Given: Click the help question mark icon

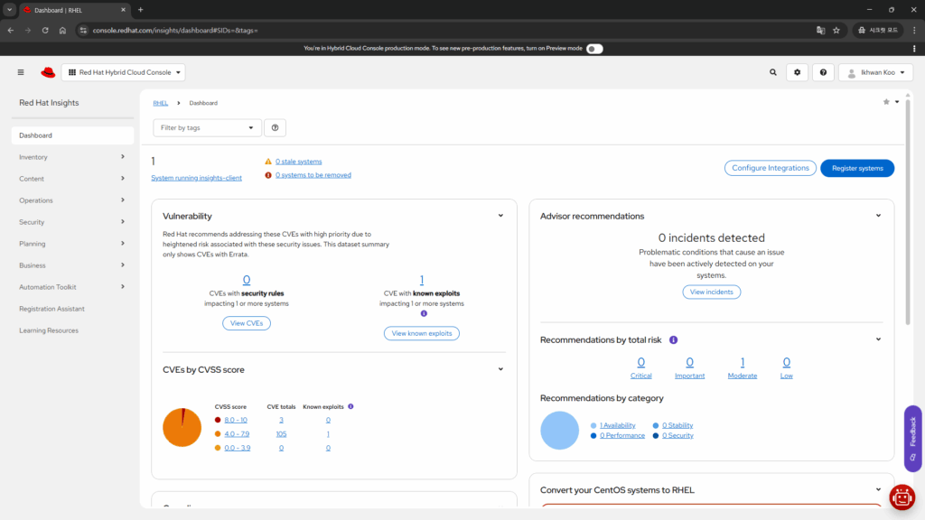Looking at the screenshot, I should click(x=823, y=72).
